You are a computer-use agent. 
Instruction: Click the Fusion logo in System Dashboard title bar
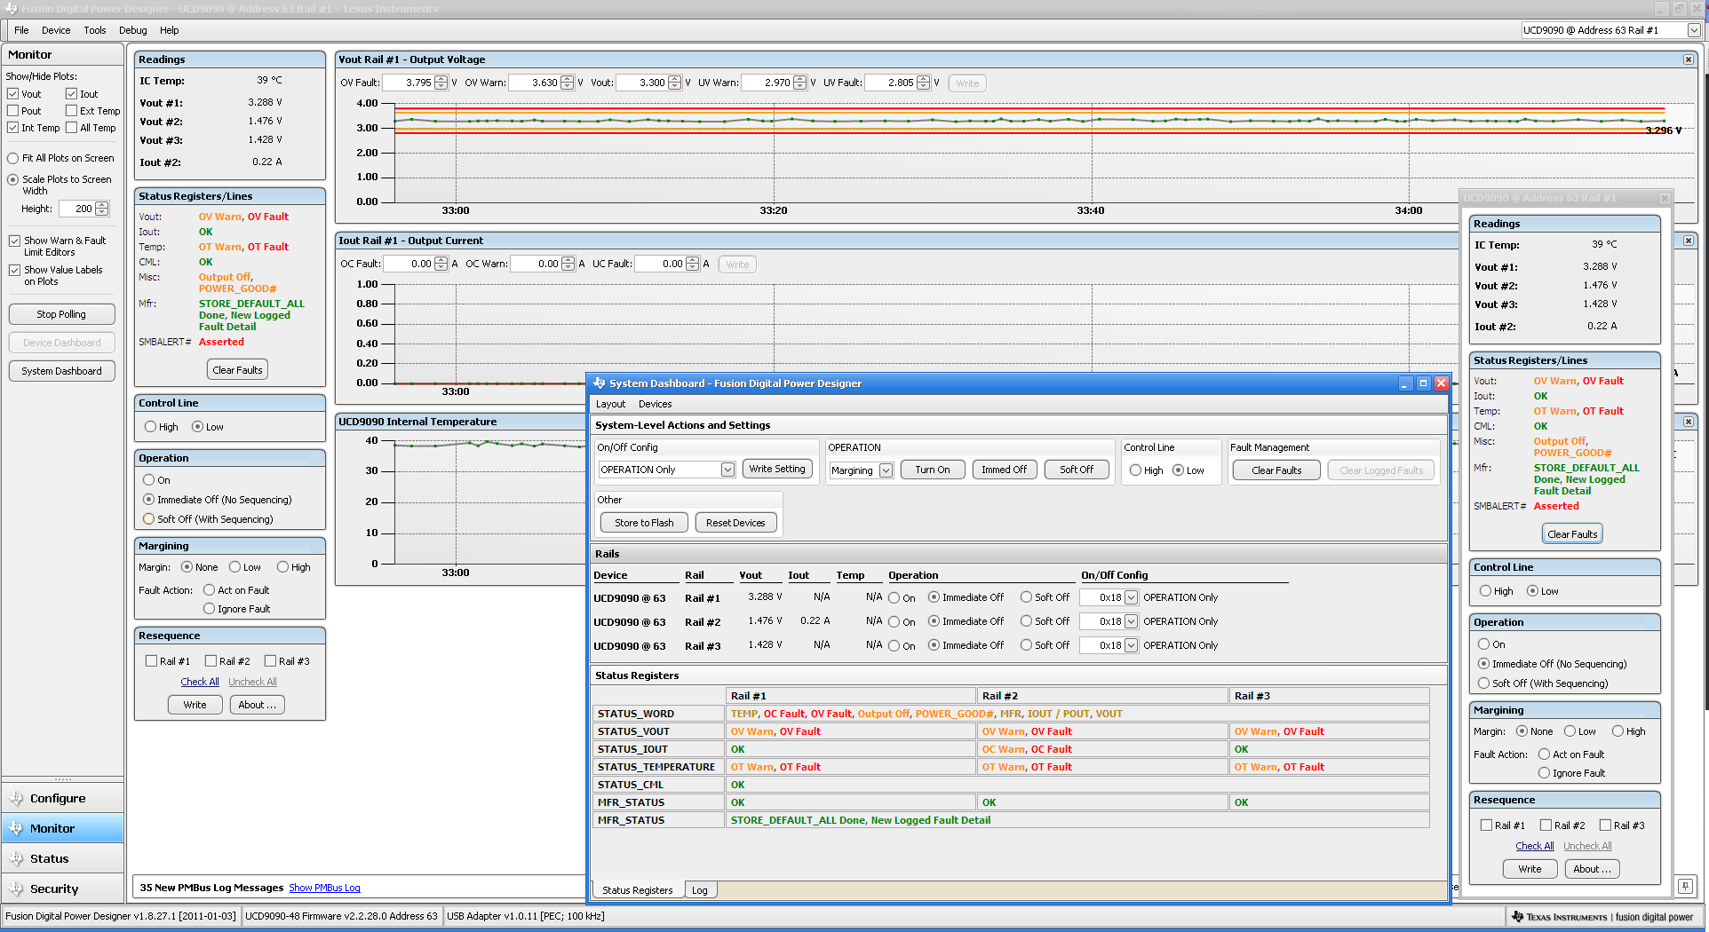point(598,383)
